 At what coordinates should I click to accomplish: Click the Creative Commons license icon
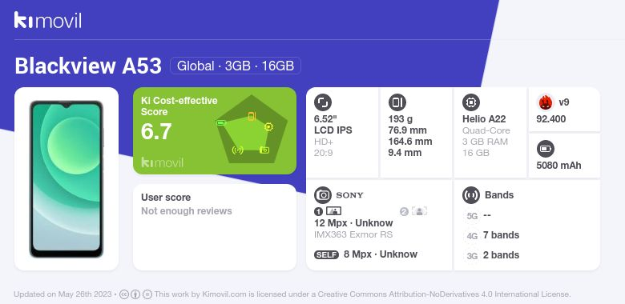pyautogui.click(x=124, y=294)
